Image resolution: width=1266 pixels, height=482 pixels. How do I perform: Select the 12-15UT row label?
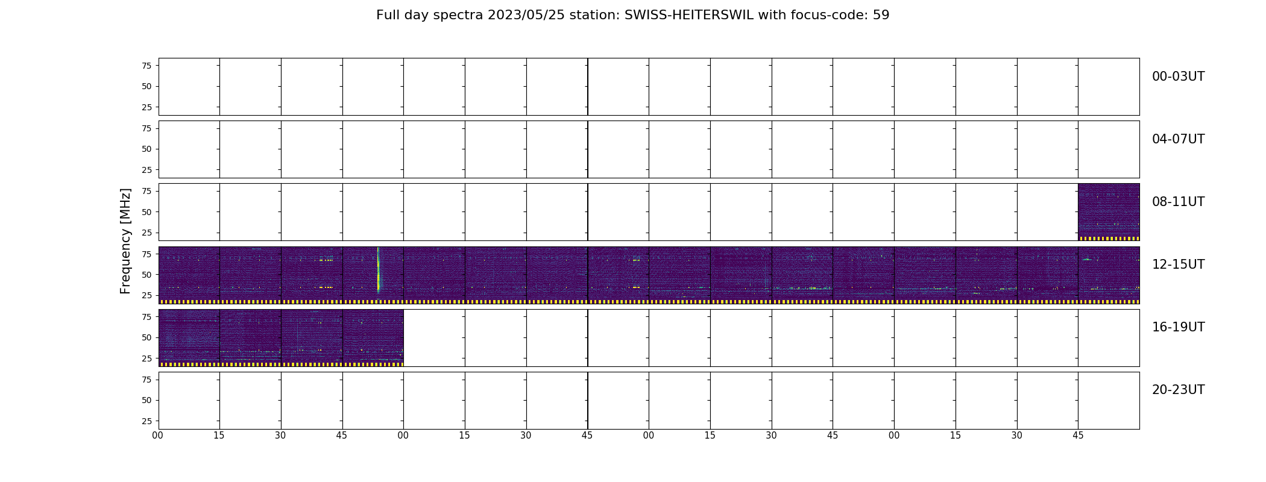click(x=1178, y=264)
